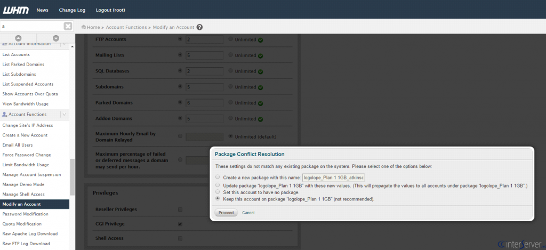Click green check next to Addon Domains

[x=260, y=119]
